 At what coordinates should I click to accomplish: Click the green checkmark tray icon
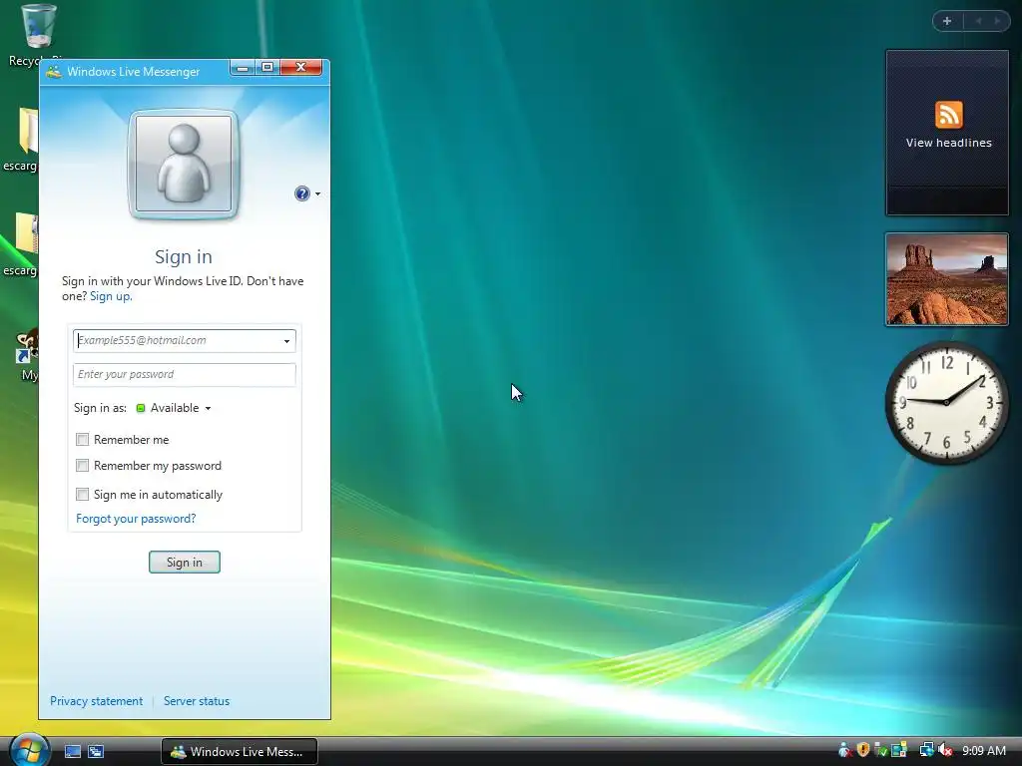point(880,750)
